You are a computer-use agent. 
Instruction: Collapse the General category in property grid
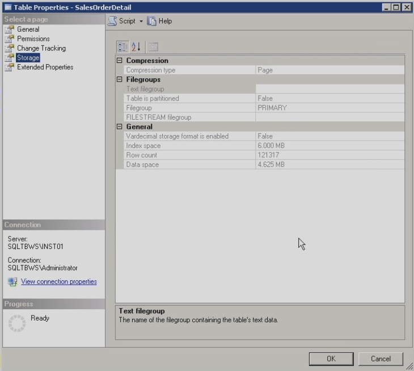click(x=120, y=127)
